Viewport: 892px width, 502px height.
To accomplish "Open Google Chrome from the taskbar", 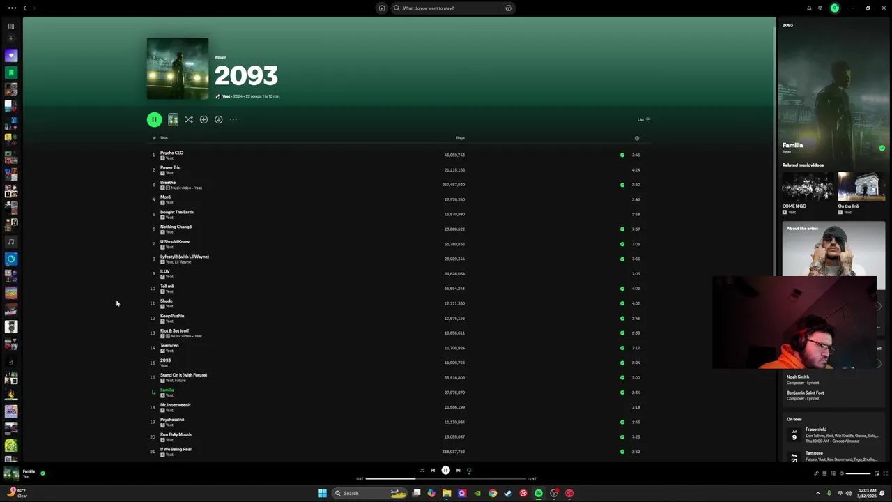I will [493, 493].
